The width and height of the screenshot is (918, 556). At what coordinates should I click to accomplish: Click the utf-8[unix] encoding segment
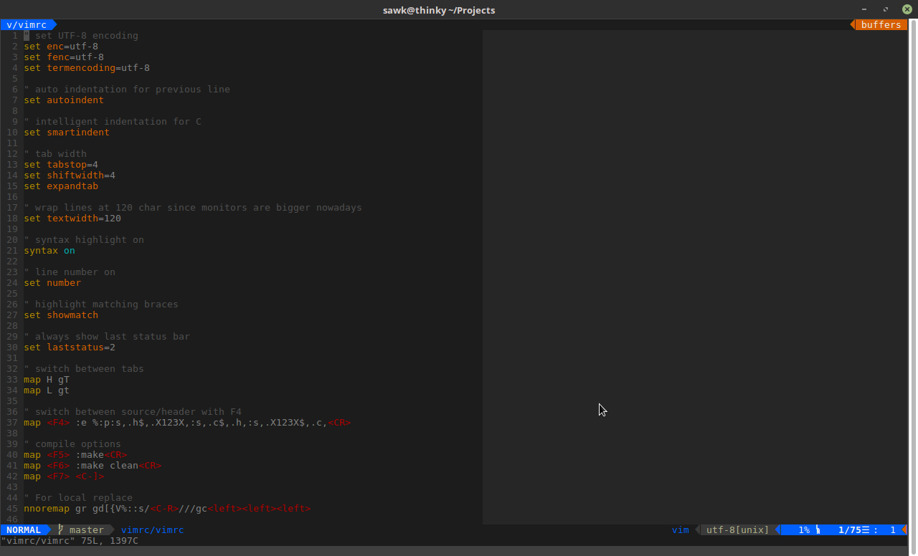tap(737, 530)
